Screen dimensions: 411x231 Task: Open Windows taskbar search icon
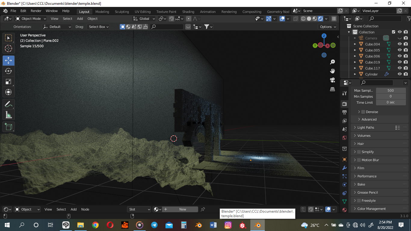[22, 225]
